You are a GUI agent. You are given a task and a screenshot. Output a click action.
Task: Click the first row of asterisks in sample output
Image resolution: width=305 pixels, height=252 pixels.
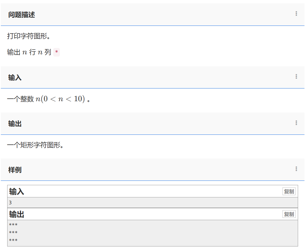(13, 225)
